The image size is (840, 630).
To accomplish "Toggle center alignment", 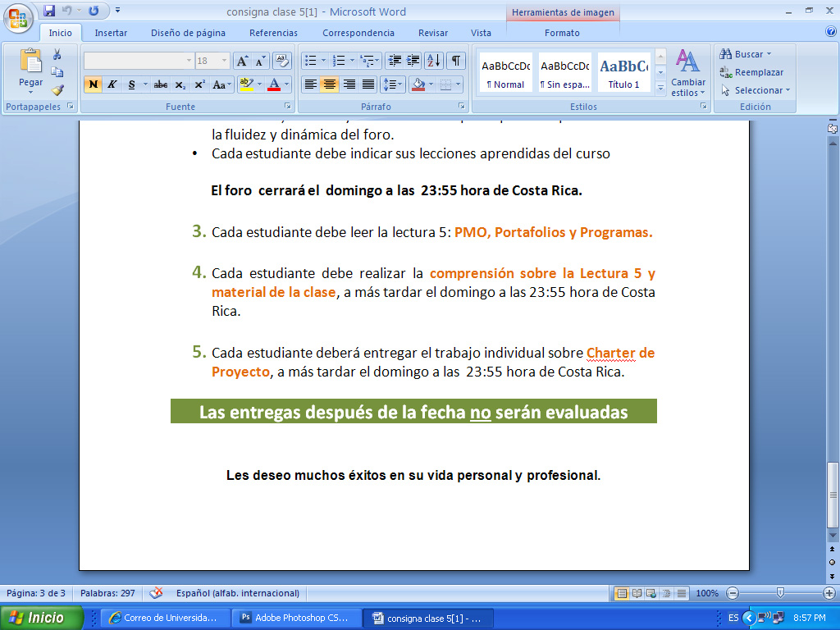I will tap(330, 84).
